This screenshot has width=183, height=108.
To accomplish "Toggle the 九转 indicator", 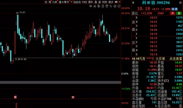I will (x=55, y=2).
